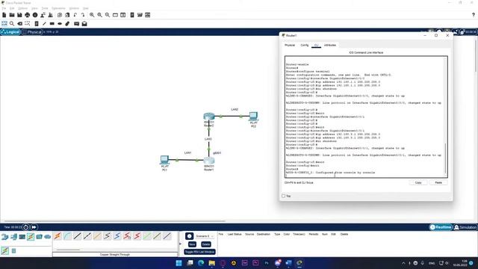The width and height of the screenshot is (478, 269).
Task: Select End Devices category icon
Action: tap(13, 237)
